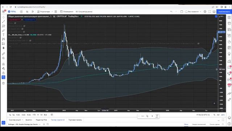Open the candlestick chart style selector
The image size is (232, 131).
33,12
